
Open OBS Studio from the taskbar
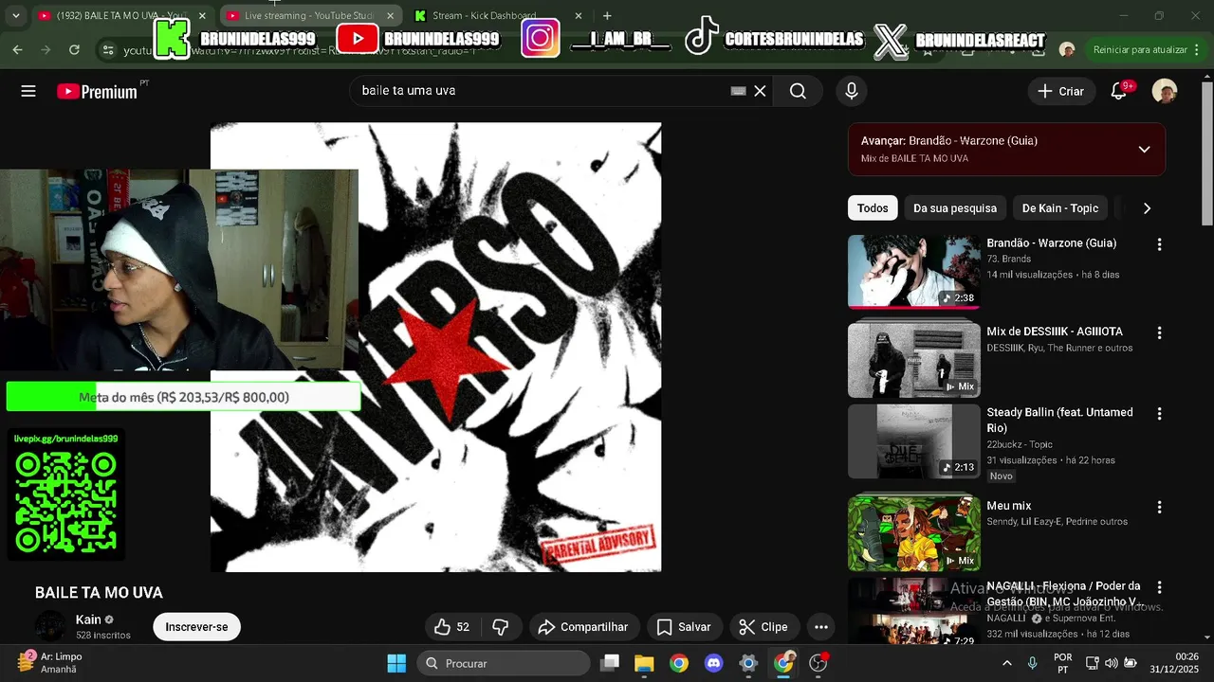[x=818, y=663]
